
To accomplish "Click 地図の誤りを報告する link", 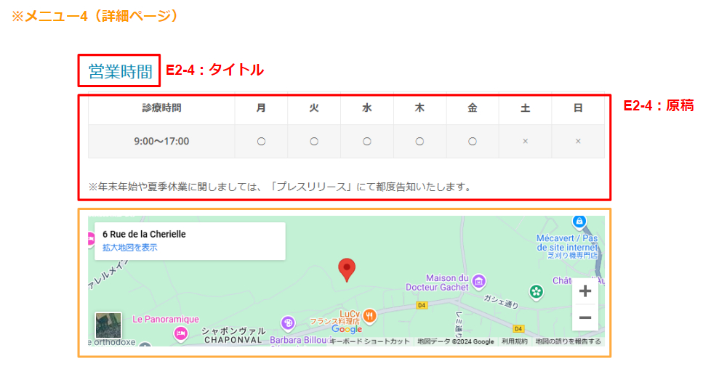I will pos(568,341).
